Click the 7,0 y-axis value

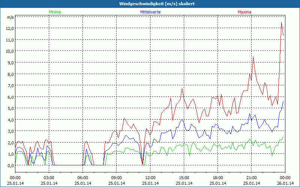(11, 86)
